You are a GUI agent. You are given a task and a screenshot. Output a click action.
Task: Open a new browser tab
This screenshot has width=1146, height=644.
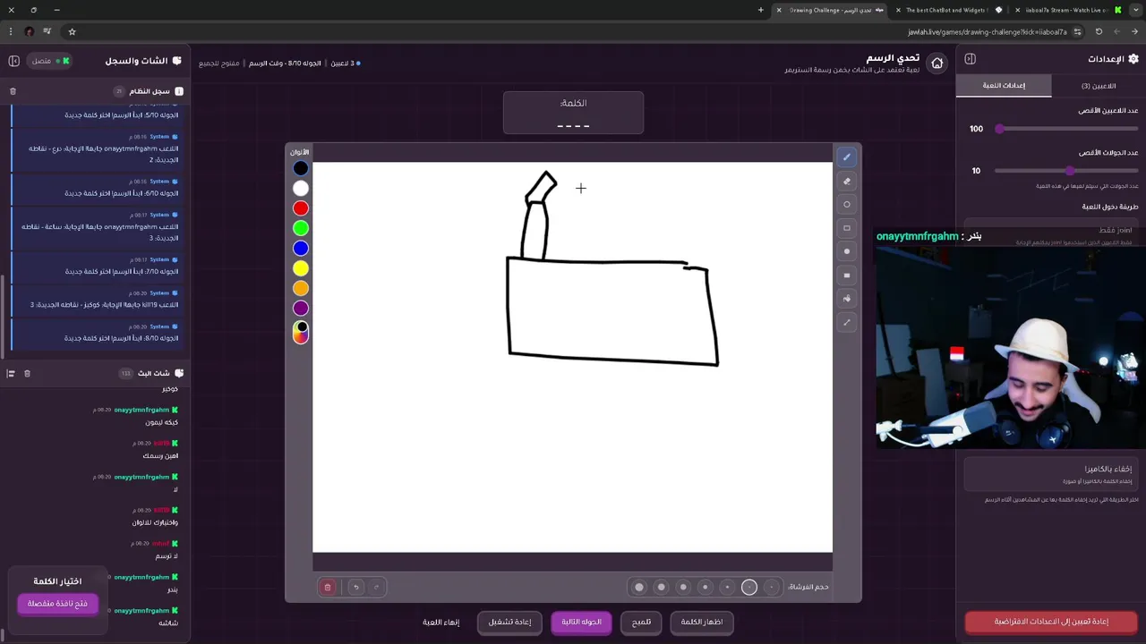click(x=761, y=10)
